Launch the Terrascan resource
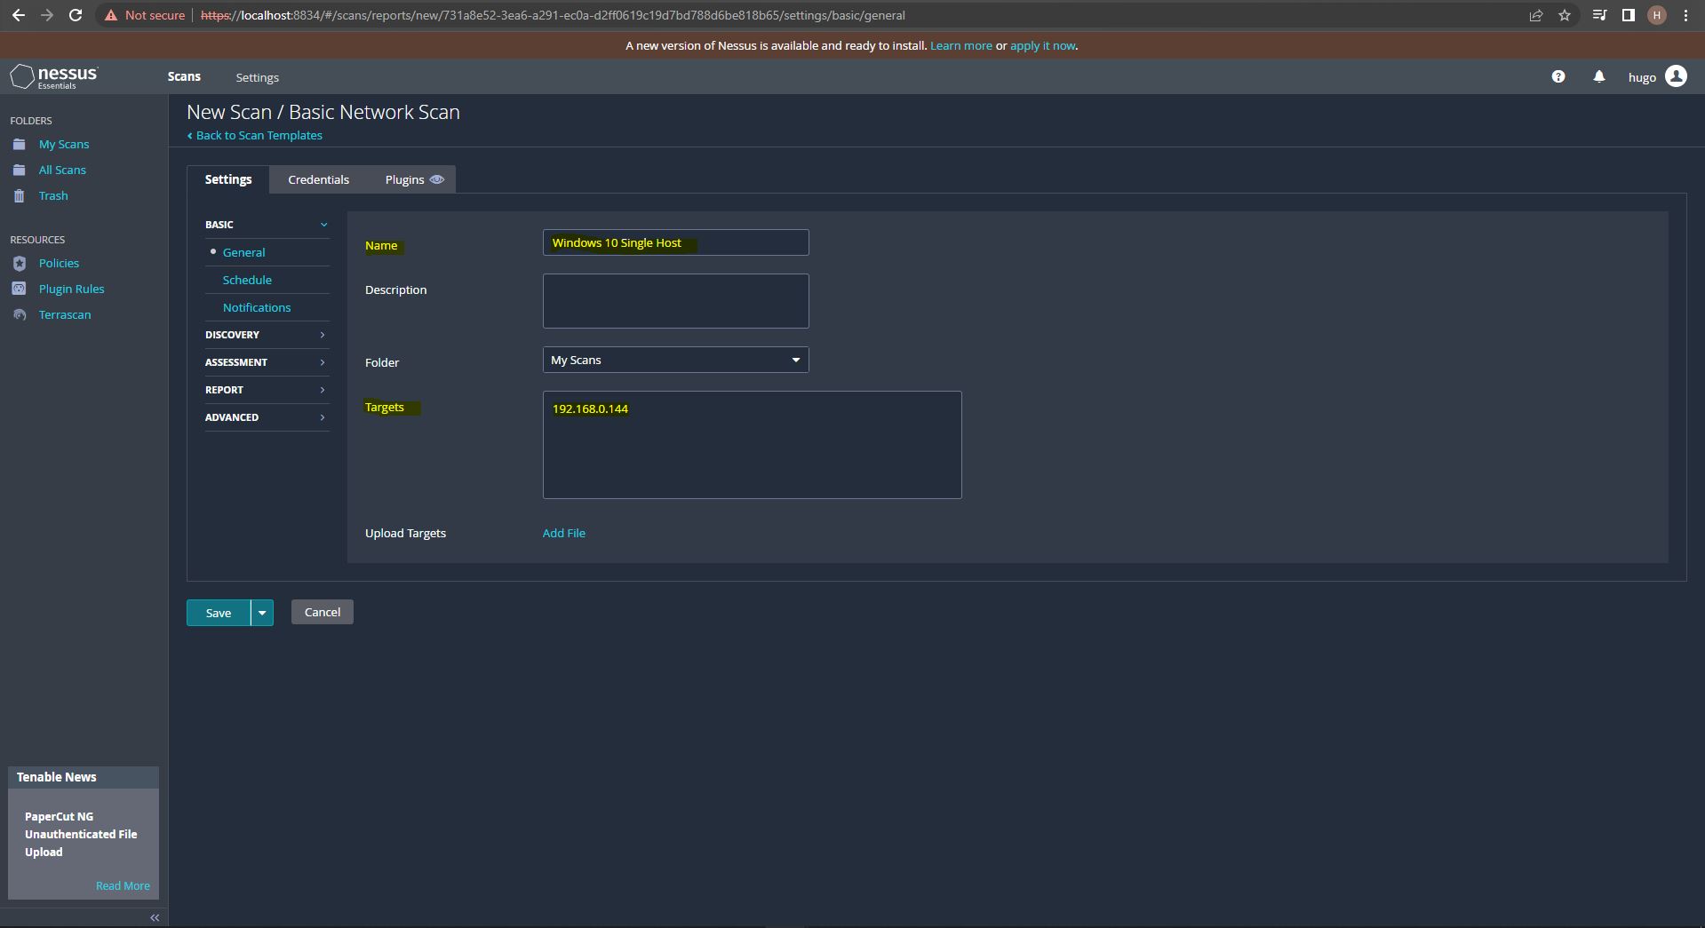 coord(64,314)
